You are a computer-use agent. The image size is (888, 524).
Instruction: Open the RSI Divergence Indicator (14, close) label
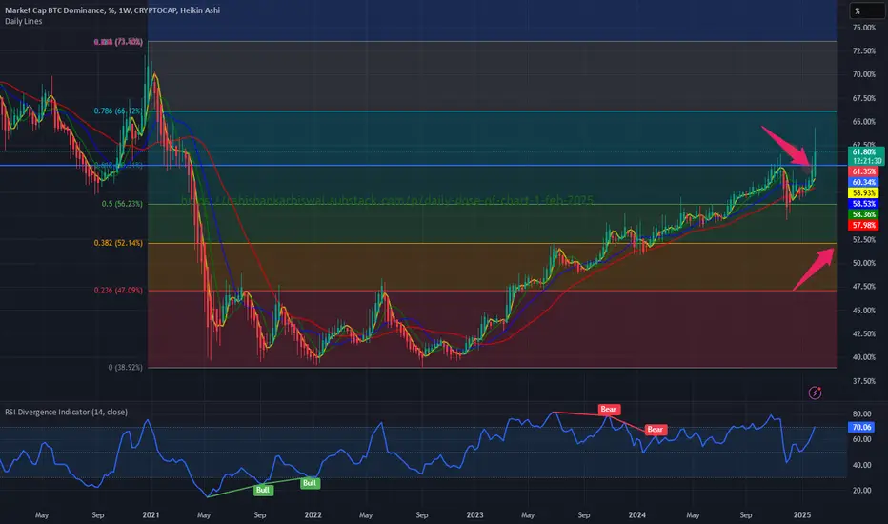click(67, 412)
